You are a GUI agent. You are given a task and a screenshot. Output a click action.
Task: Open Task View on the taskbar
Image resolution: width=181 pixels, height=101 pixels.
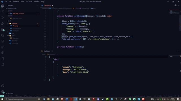[x=39, y=99]
